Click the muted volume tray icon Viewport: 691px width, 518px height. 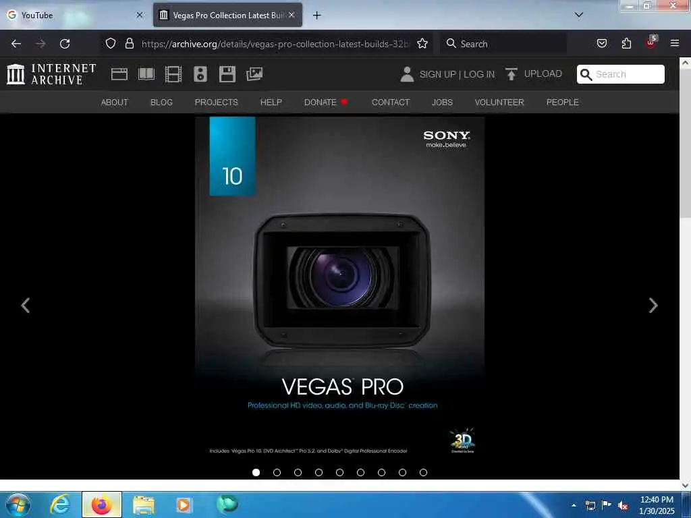[623, 506]
